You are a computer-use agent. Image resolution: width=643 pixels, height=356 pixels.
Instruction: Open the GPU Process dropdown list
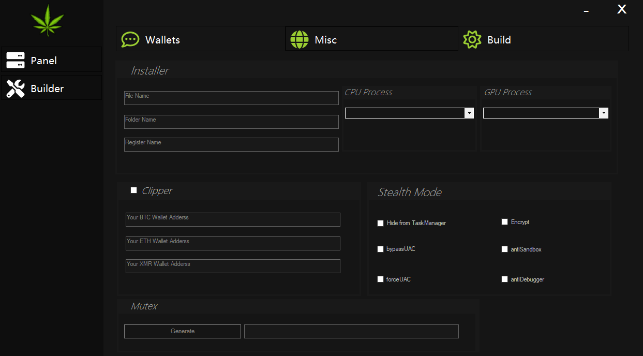point(603,113)
